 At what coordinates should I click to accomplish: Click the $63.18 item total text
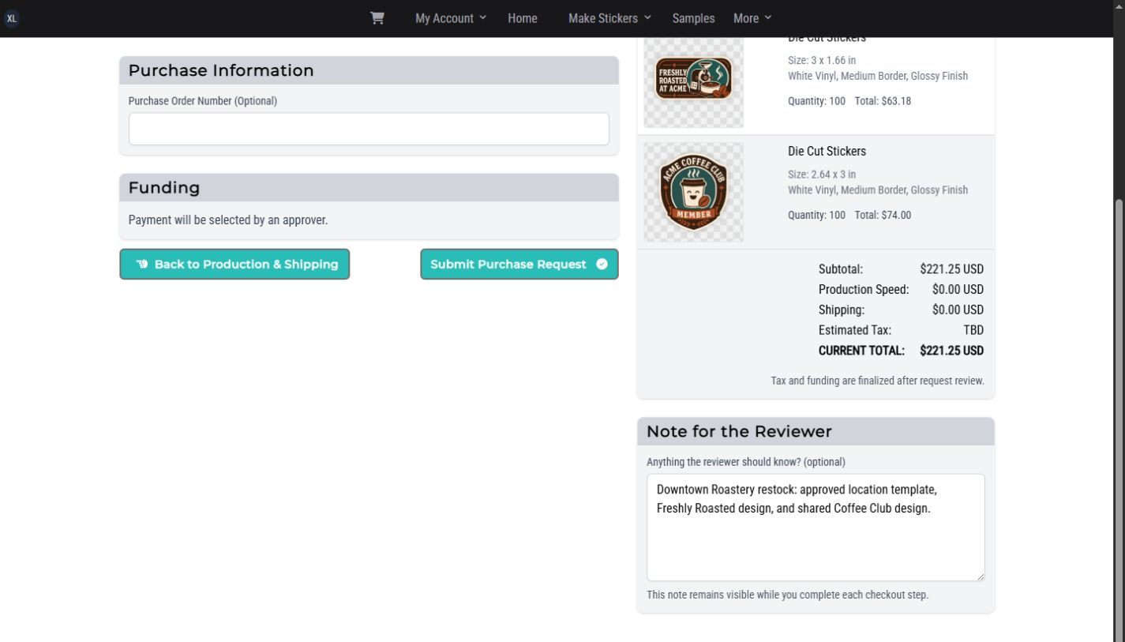896,101
